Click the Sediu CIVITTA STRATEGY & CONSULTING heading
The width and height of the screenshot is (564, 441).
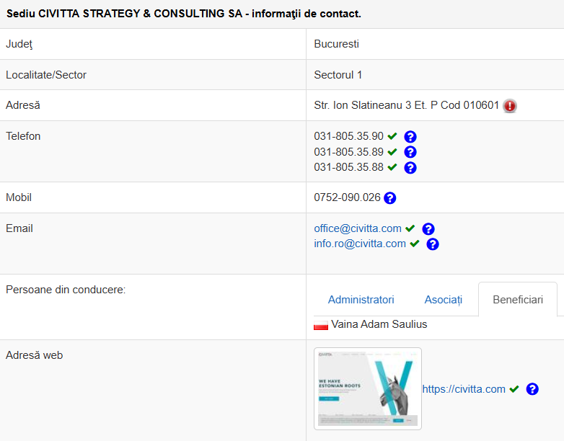[x=184, y=14]
